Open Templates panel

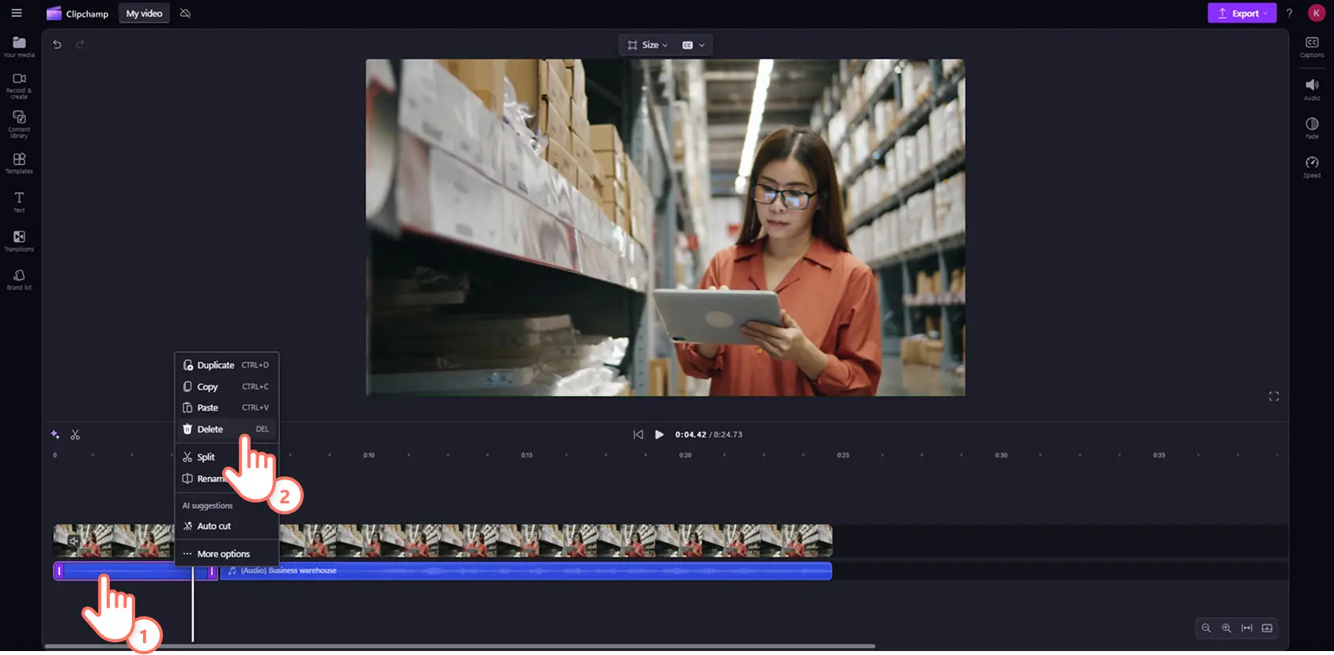tap(19, 164)
